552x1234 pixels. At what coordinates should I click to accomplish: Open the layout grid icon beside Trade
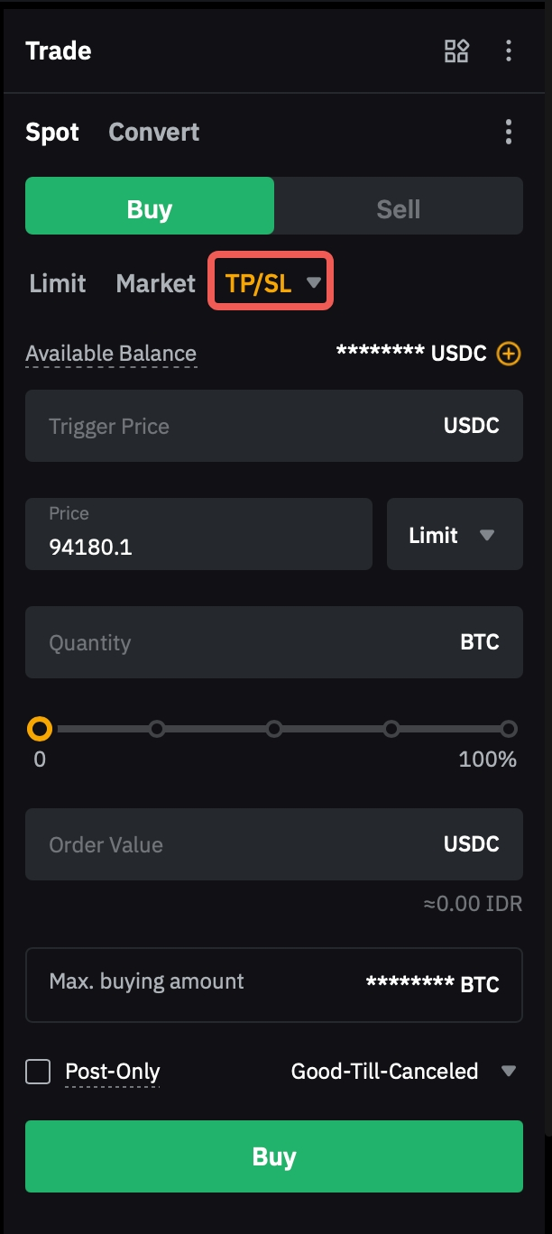(x=456, y=51)
